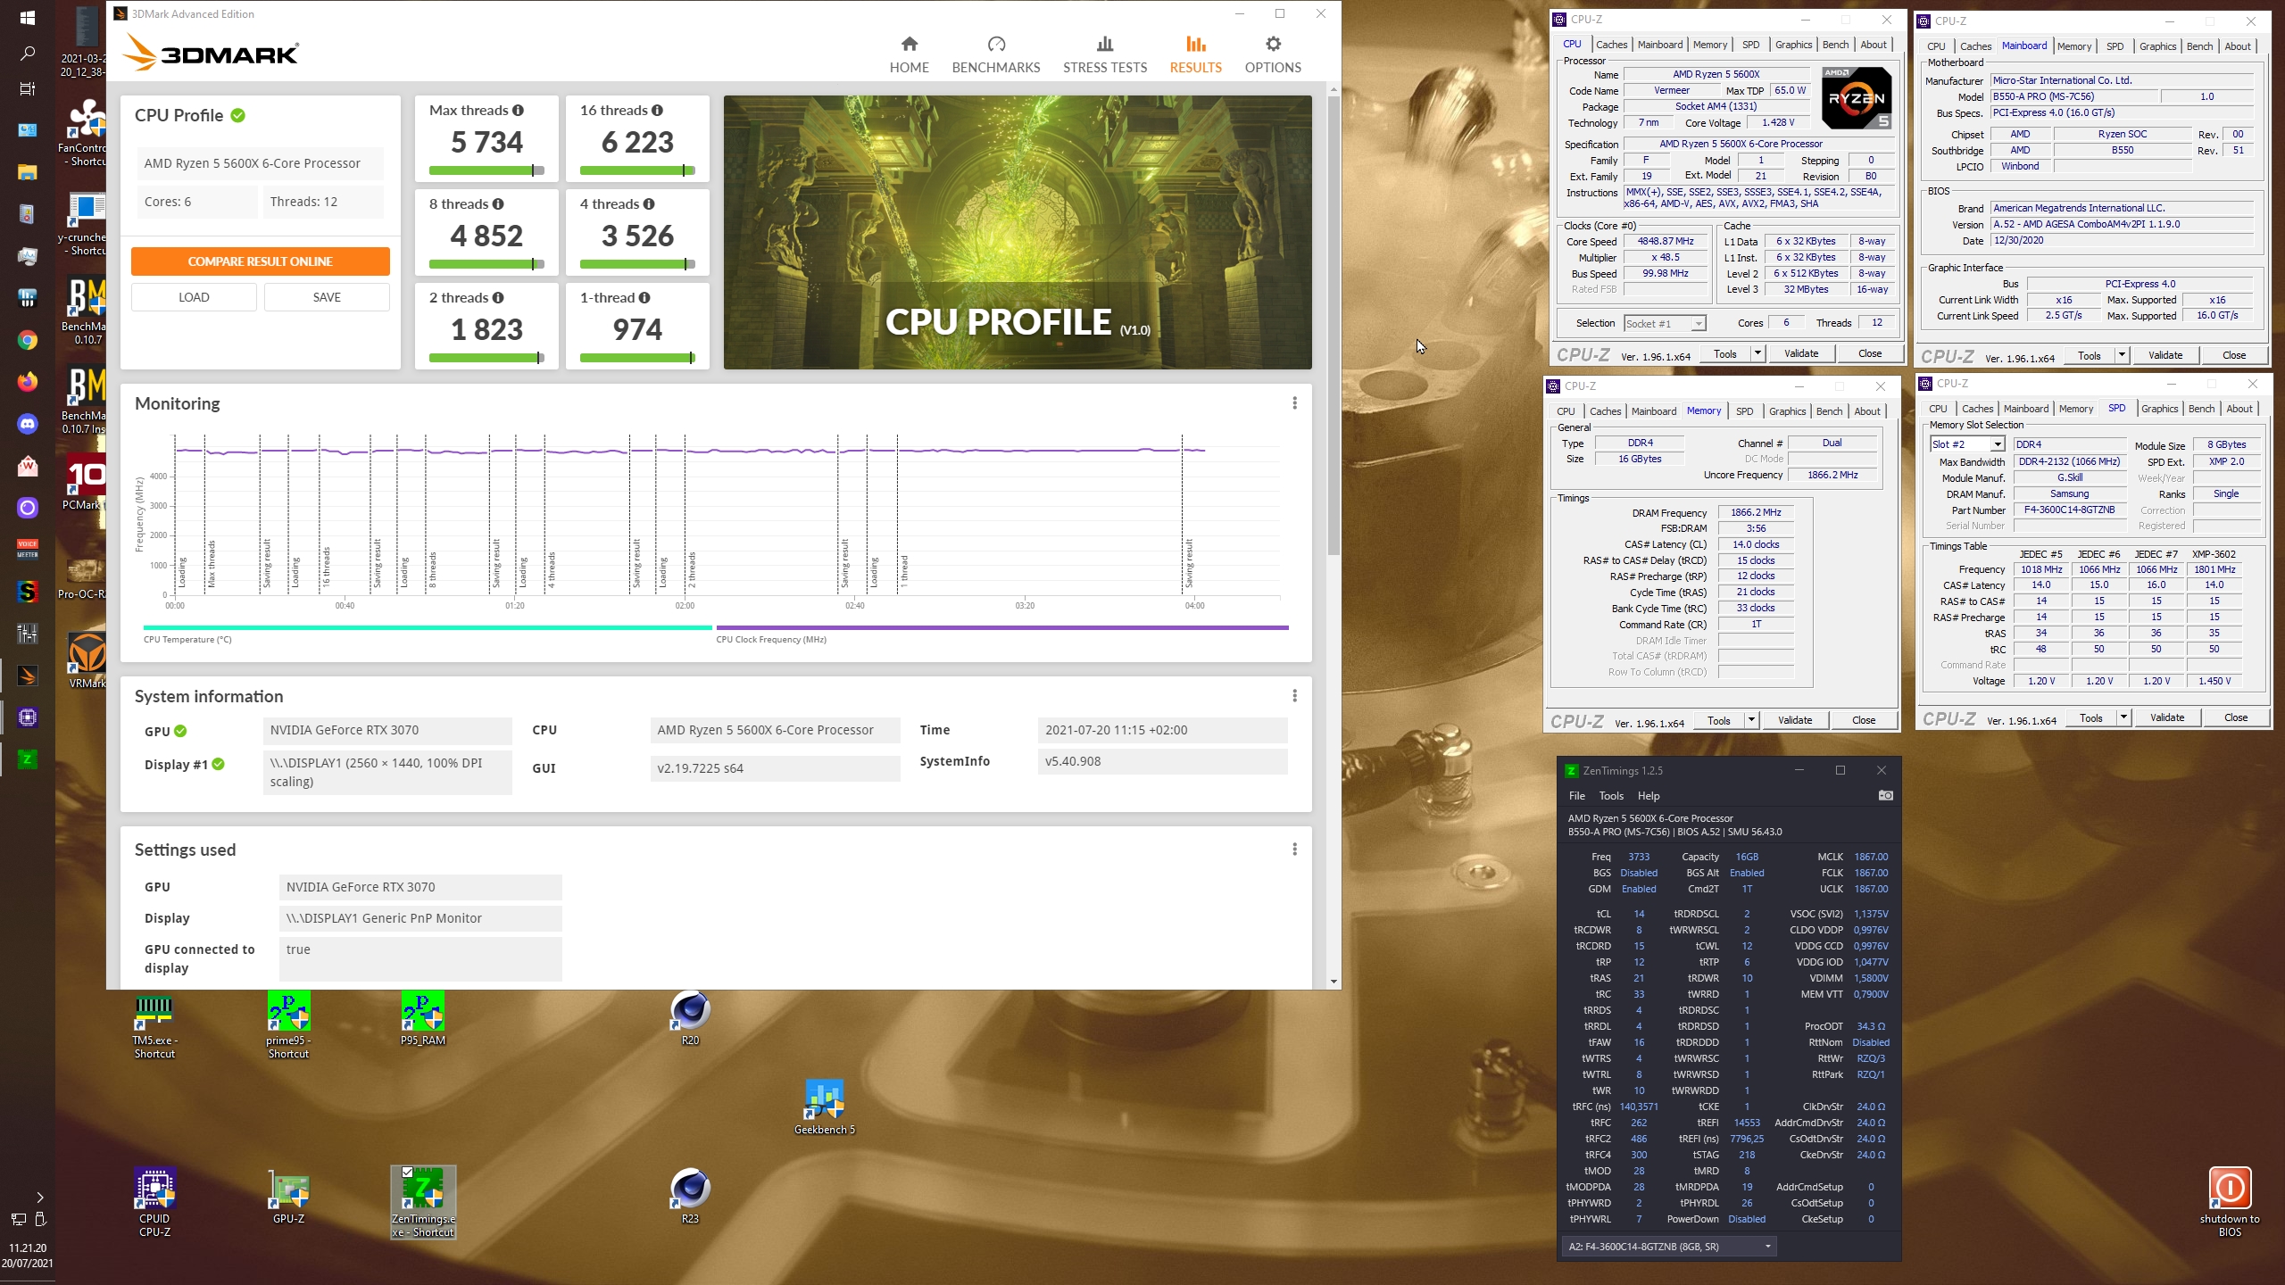This screenshot has width=2285, height=1285.
Task: Click the CPU PROFILE benchmark thumbnail
Action: (1018, 233)
